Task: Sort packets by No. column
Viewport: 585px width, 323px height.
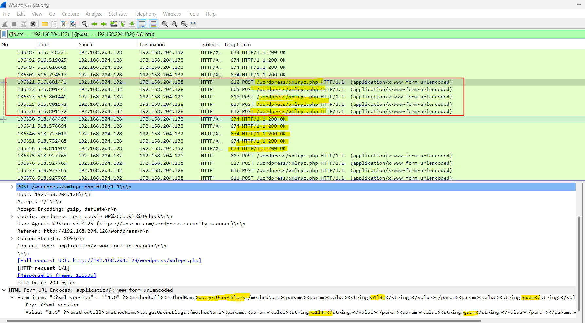Action: click(x=18, y=45)
